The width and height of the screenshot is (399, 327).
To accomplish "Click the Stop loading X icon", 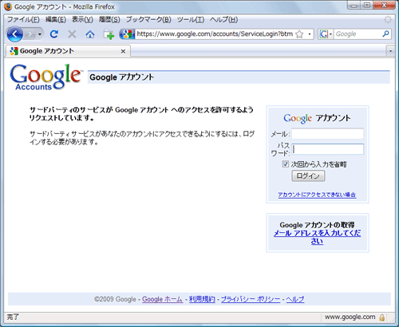I will [72, 34].
